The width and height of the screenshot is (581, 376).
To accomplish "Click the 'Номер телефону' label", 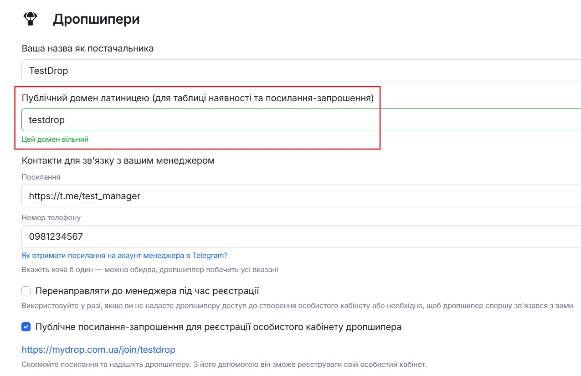I will [51, 217].
